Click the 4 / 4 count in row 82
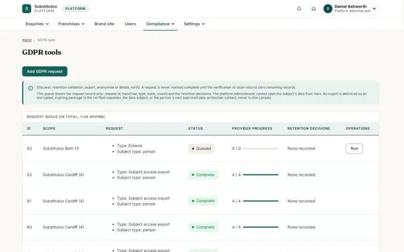 click(236, 175)
